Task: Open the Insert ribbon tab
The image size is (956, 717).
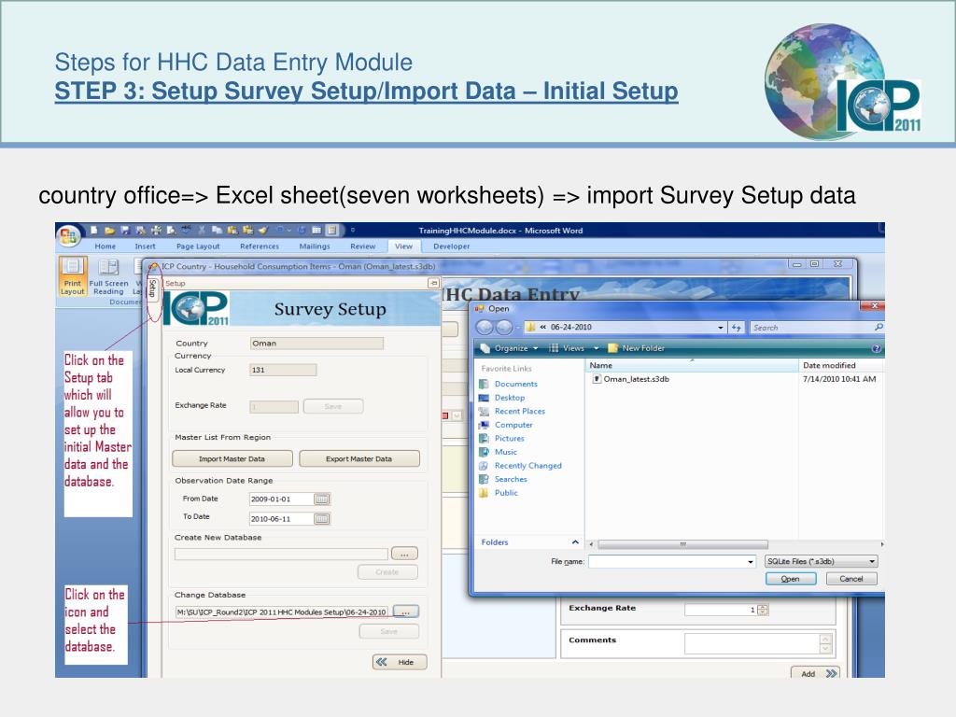Action: (x=145, y=246)
